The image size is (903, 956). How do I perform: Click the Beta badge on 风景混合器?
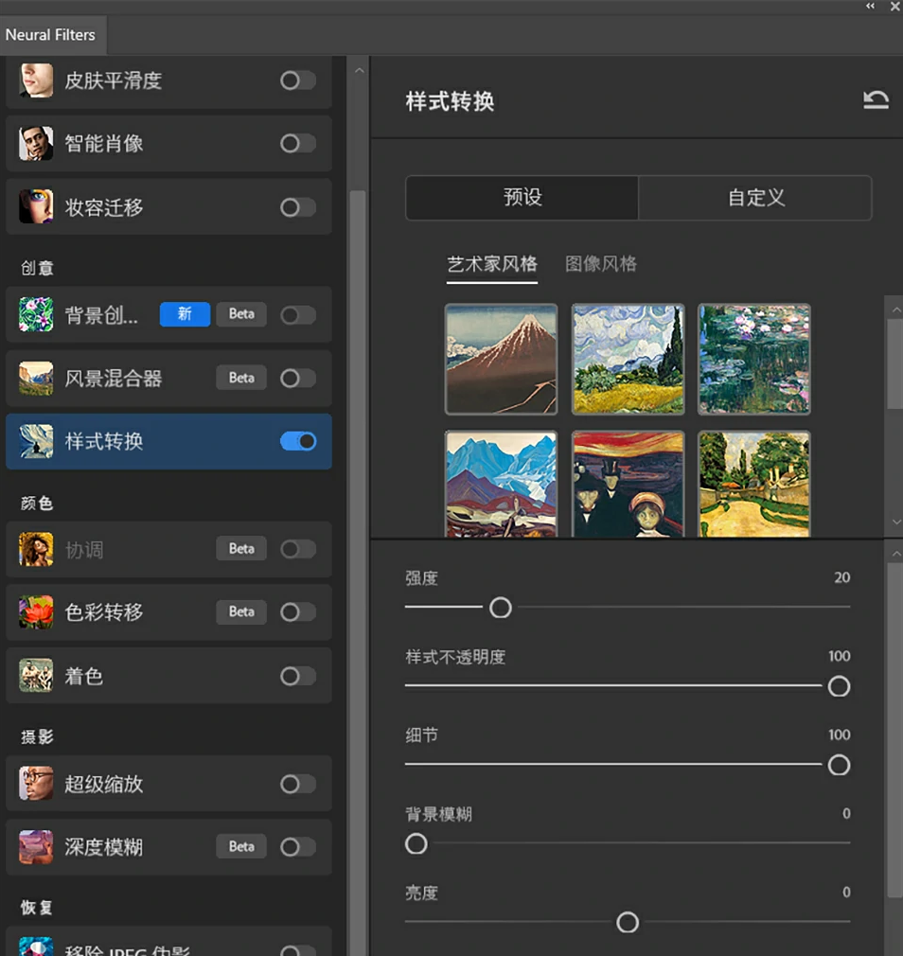[241, 378]
